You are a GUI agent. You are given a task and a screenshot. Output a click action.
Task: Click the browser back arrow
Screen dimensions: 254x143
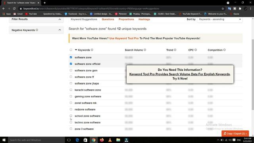point(4,9)
